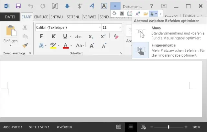Switch to print layout view
207x132 pixels.
131,127
